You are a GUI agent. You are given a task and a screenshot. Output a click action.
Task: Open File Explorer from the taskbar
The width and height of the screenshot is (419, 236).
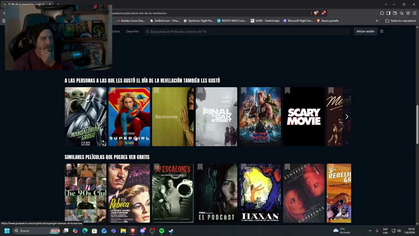point(123,231)
